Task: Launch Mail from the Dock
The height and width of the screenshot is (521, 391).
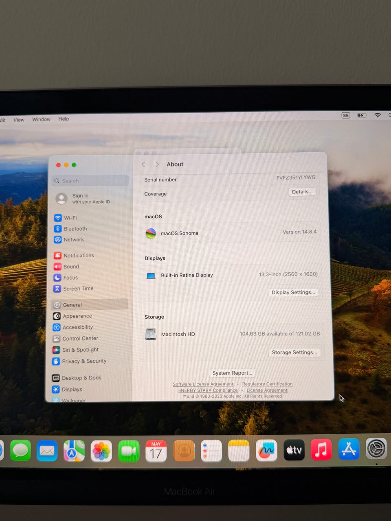Action: point(47,451)
